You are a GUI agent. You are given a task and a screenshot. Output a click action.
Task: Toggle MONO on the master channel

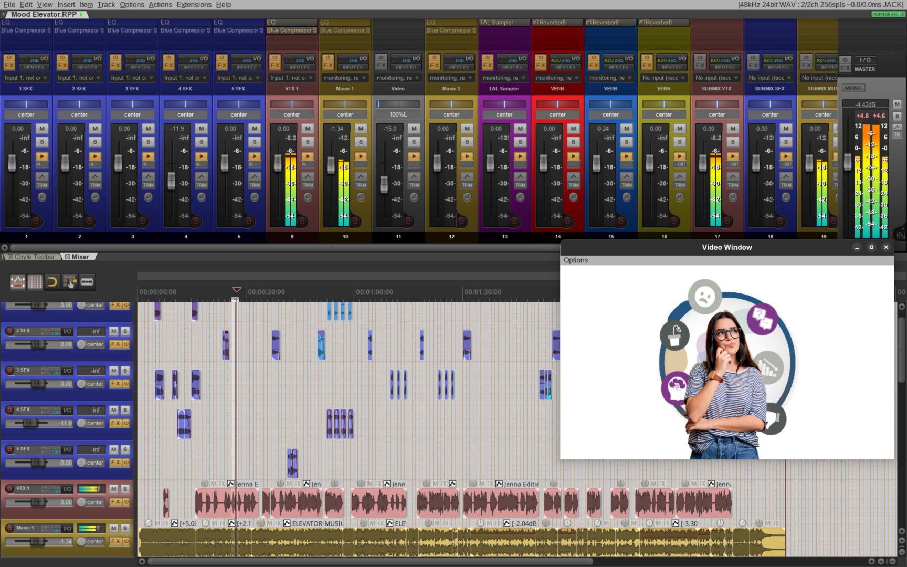click(853, 88)
